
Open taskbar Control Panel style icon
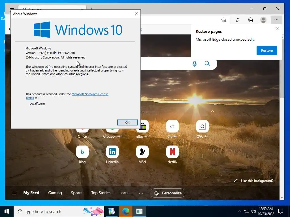tap(112, 211)
